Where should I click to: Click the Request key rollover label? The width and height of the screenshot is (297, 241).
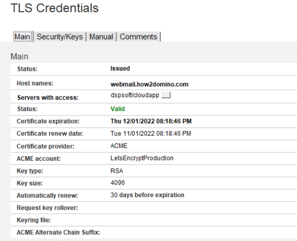(47, 208)
